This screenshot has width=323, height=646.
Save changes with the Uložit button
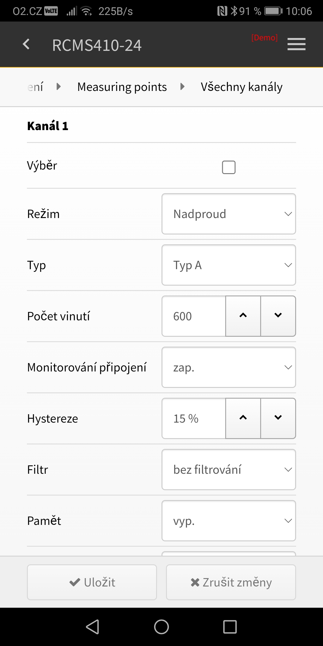92,582
